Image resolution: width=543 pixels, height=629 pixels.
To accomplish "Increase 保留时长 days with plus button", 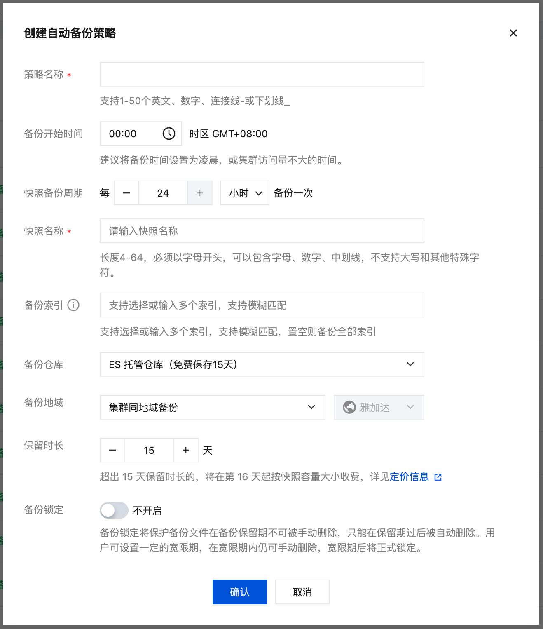I will pyautogui.click(x=186, y=450).
